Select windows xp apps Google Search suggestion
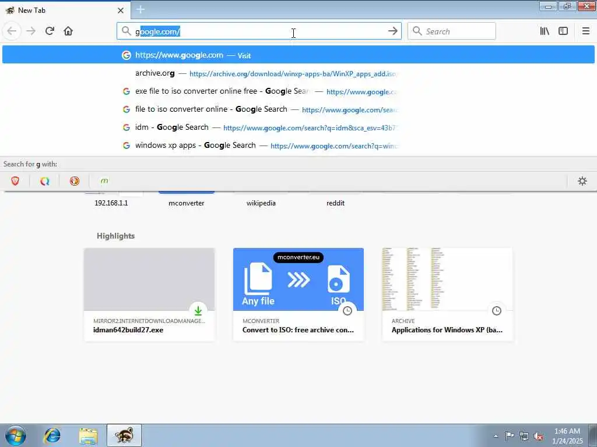The width and height of the screenshot is (597, 447). tap(298, 146)
